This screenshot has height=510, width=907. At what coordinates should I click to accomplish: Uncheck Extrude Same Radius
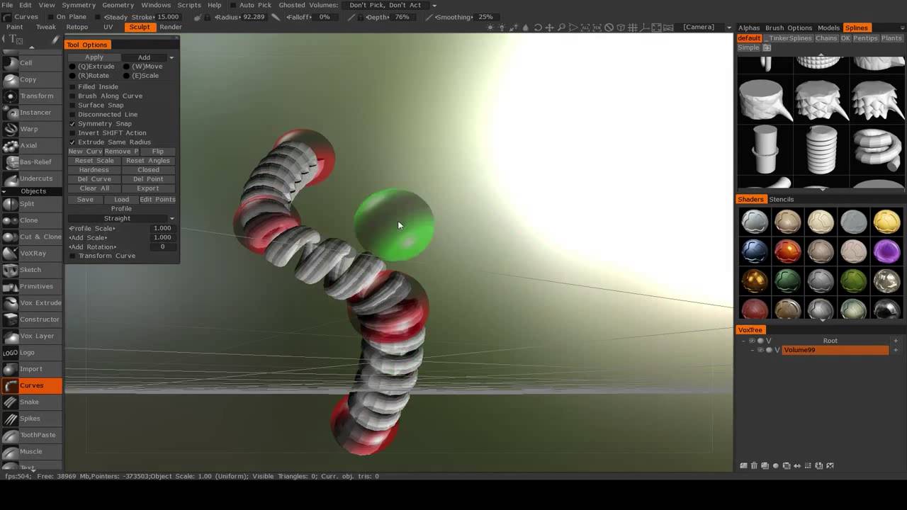72,142
